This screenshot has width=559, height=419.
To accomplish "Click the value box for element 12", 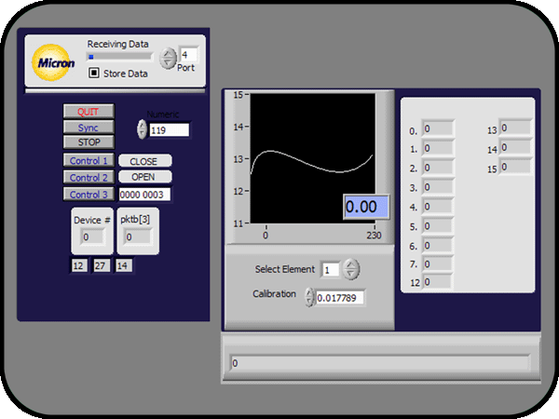I will (x=437, y=282).
